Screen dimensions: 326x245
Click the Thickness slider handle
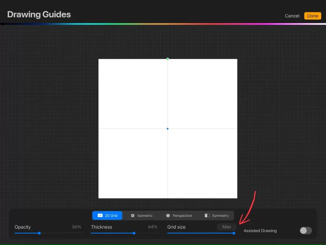(134, 233)
